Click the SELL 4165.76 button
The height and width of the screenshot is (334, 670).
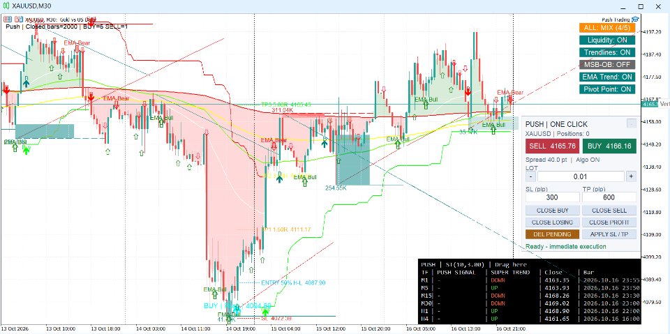point(552,146)
